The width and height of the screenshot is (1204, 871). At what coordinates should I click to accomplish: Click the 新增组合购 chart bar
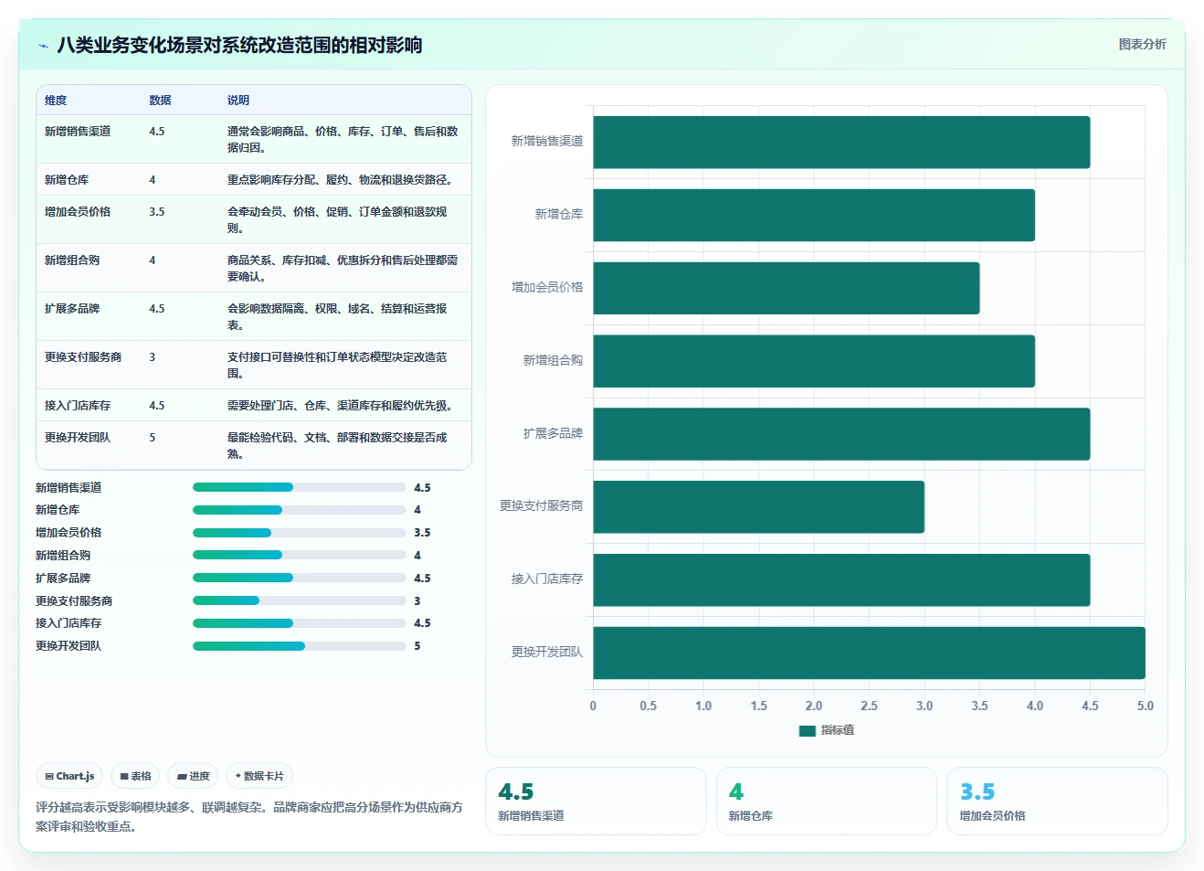(814, 361)
